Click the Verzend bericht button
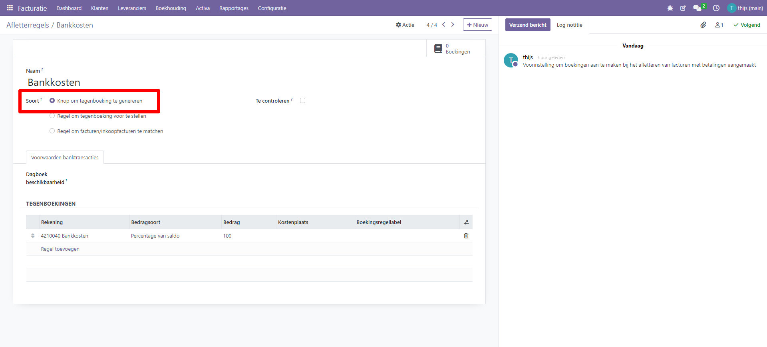The image size is (767, 347). (527, 25)
